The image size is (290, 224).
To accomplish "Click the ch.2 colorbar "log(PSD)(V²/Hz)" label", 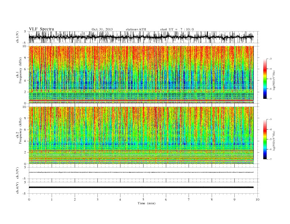I will click(274, 140).
